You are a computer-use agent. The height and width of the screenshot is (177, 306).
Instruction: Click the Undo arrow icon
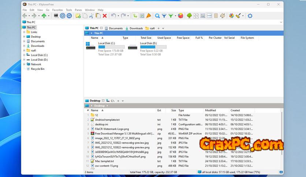pyautogui.click(x=113, y=16)
